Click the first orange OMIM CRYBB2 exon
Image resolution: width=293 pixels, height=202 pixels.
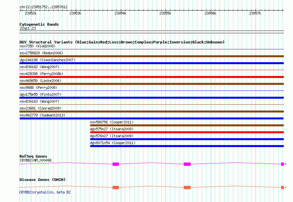(x=116, y=188)
